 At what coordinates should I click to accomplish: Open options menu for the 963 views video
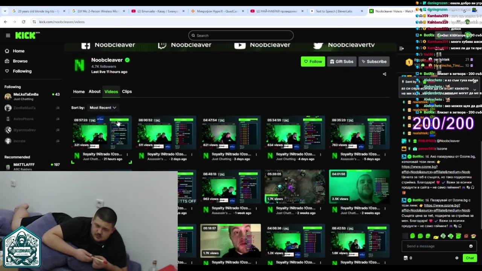[256, 208]
